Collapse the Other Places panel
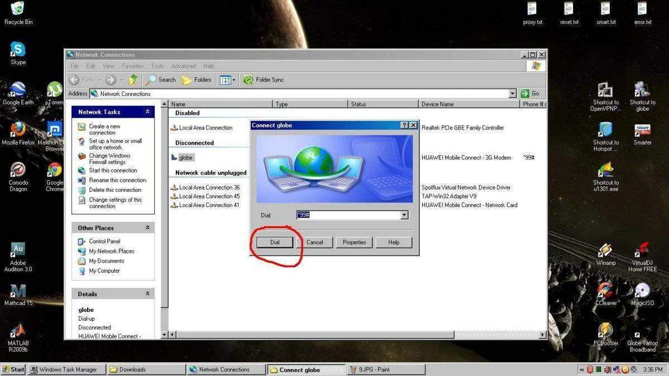The image size is (669, 376). pos(147,228)
